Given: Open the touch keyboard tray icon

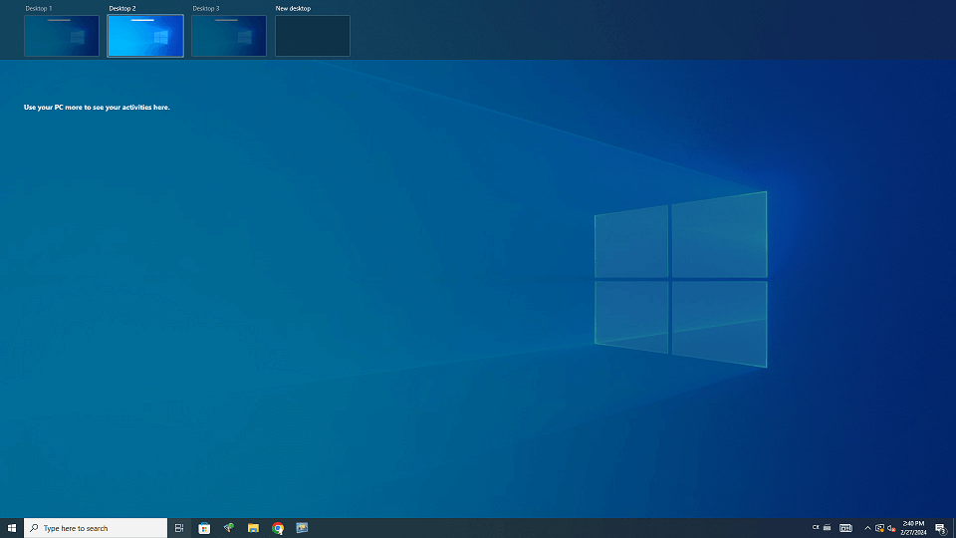Looking at the screenshot, I should coord(845,528).
